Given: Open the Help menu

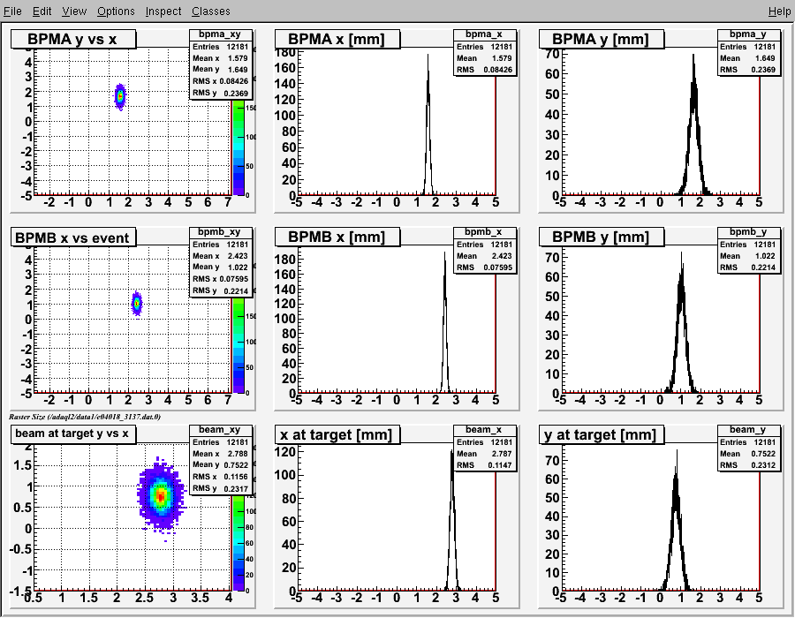Looking at the screenshot, I should 779,11.
